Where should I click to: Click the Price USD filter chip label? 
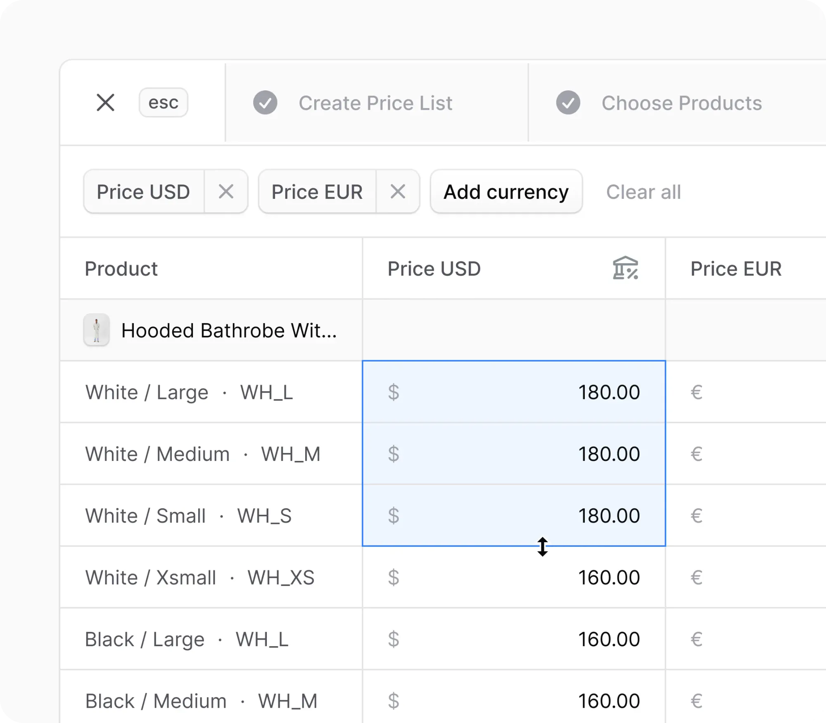(143, 192)
